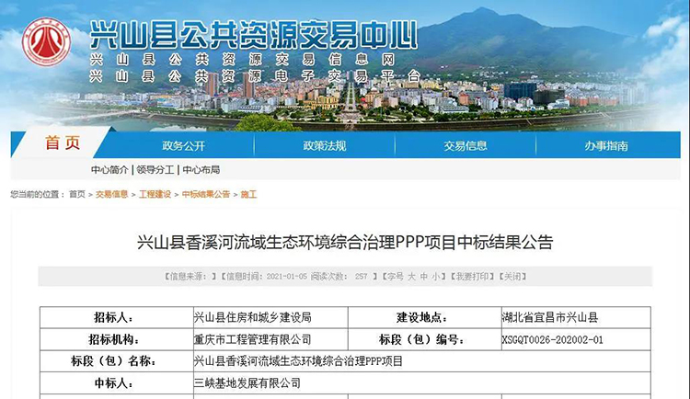Click the red circular site logo
Screen dimensions: 690x399
click(x=46, y=42)
